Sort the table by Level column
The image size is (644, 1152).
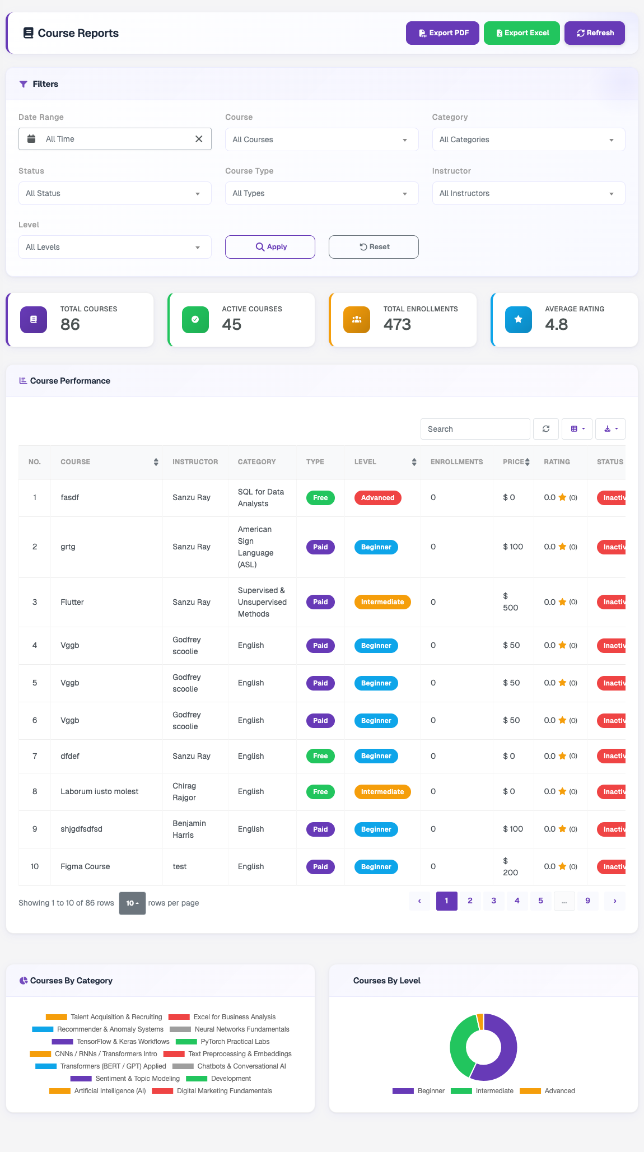coord(414,462)
